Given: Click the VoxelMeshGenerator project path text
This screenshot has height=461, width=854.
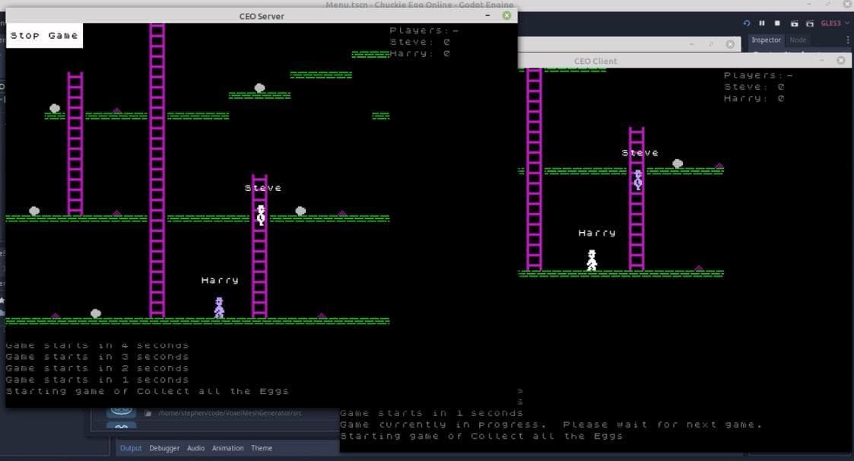Looking at the screenshot, I should (x=230, y=413).
